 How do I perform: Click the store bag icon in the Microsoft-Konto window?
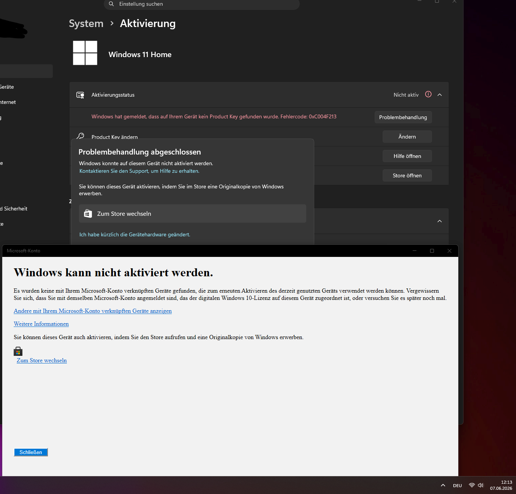coord(18,351)
